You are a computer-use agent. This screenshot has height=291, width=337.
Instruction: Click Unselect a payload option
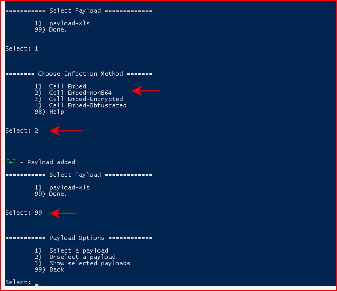[x=75, y=257]
